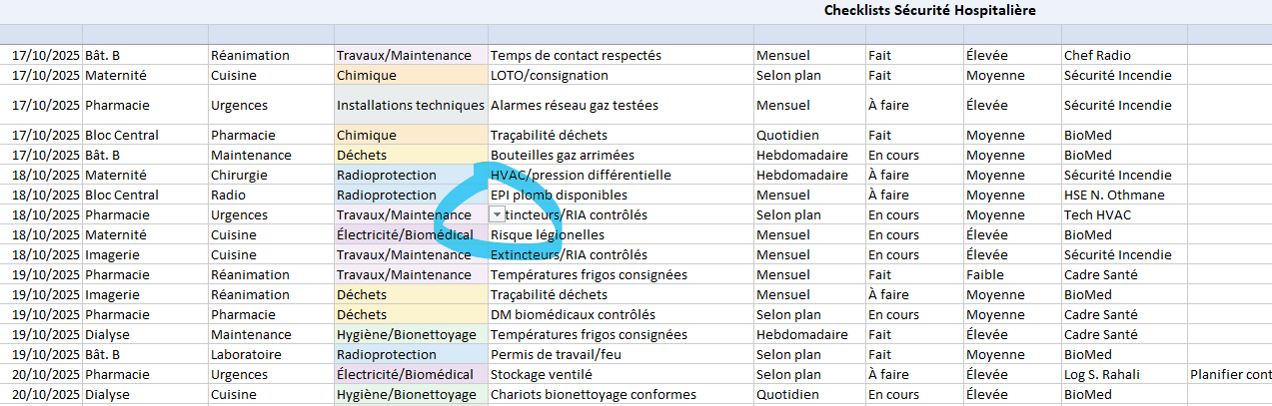
Task: Select the 'Permis de travail/feu' cell
Action: pos(556,354)
